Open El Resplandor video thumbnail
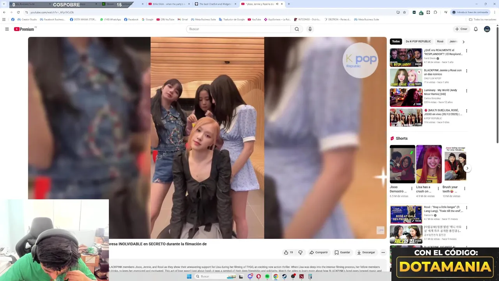Image resolution: width=499 pixels, height=281 pixels. 406,57
